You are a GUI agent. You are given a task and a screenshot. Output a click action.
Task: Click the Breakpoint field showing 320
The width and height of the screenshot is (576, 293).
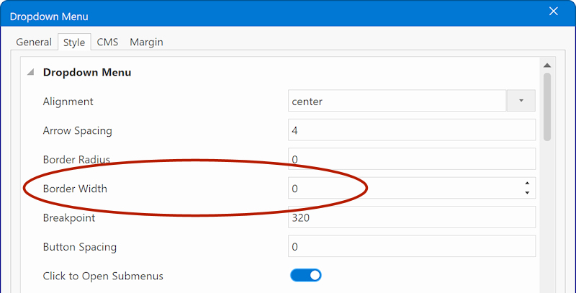[412, 217]
